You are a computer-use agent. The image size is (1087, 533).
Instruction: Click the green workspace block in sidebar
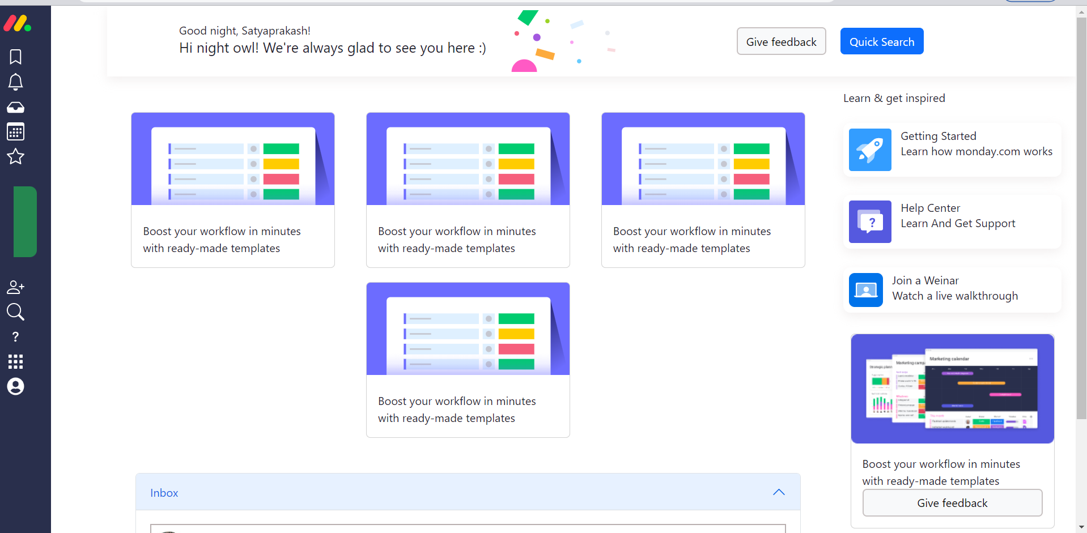click(x=25, y=221)
